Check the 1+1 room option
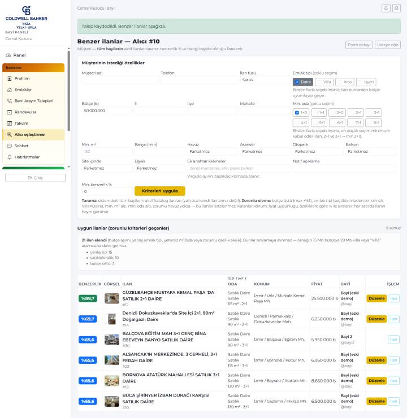Screen dimensions: 407x418 click(315, 112)
